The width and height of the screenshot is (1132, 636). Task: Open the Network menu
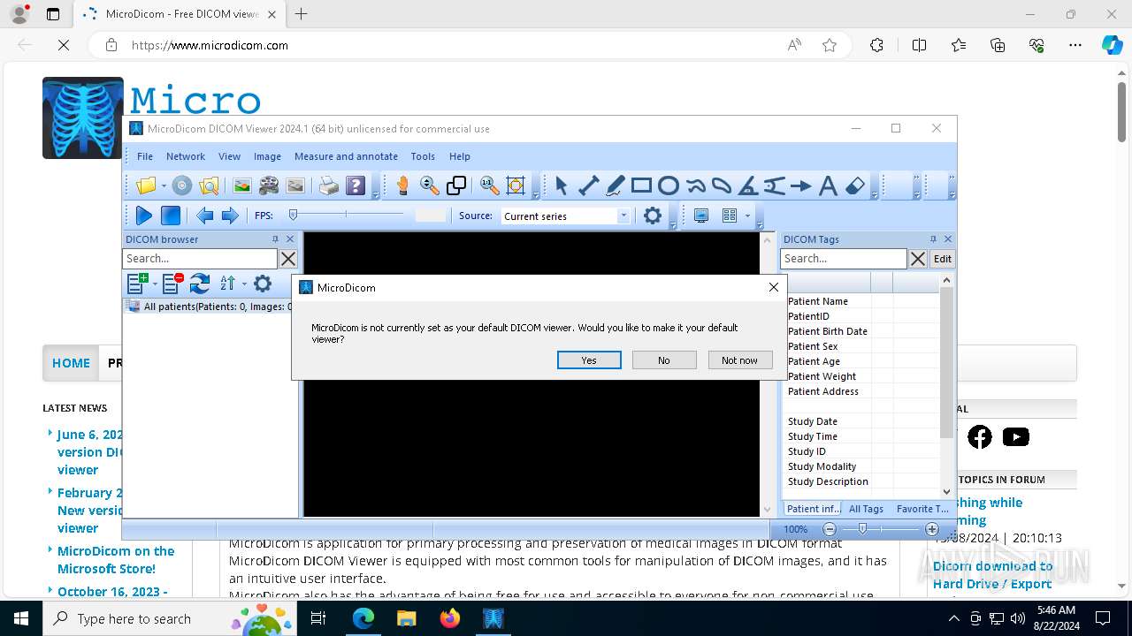[x=186, y=156]
